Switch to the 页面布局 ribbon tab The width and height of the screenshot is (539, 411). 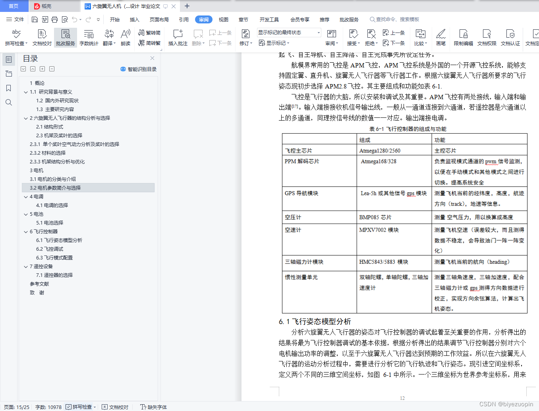pos(159,19)
